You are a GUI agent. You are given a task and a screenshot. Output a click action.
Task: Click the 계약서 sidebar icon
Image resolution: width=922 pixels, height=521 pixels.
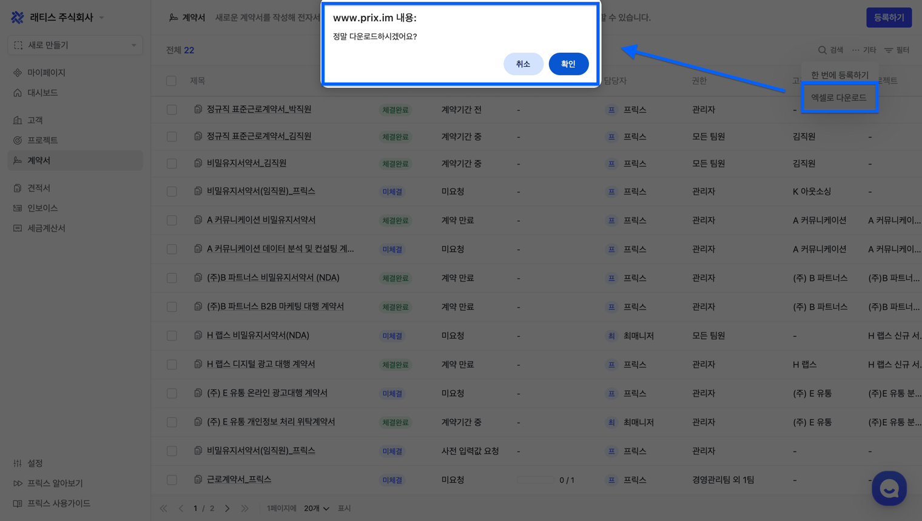[18, 161]
